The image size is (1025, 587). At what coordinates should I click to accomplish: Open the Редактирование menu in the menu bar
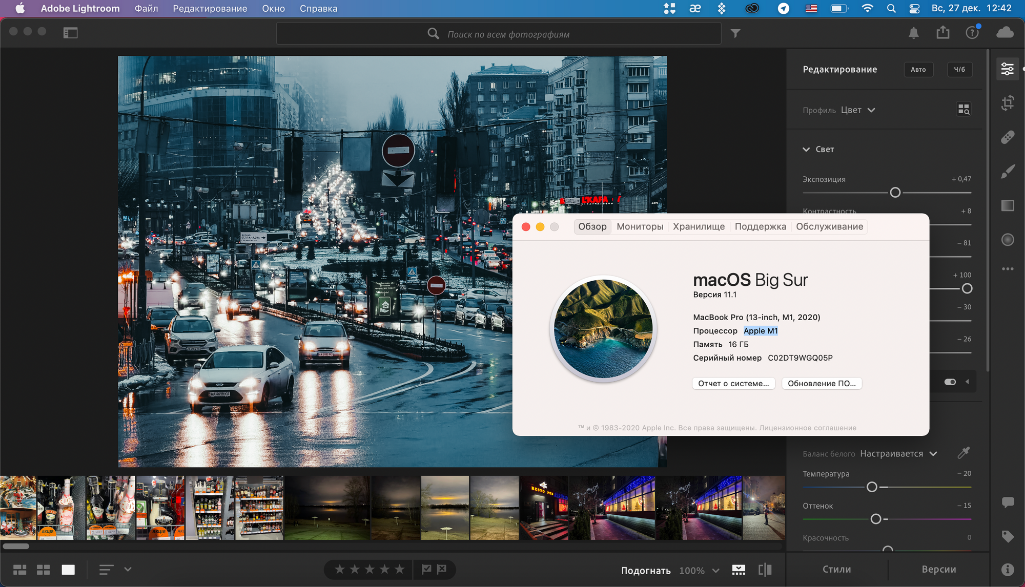(x=210, y=8)
